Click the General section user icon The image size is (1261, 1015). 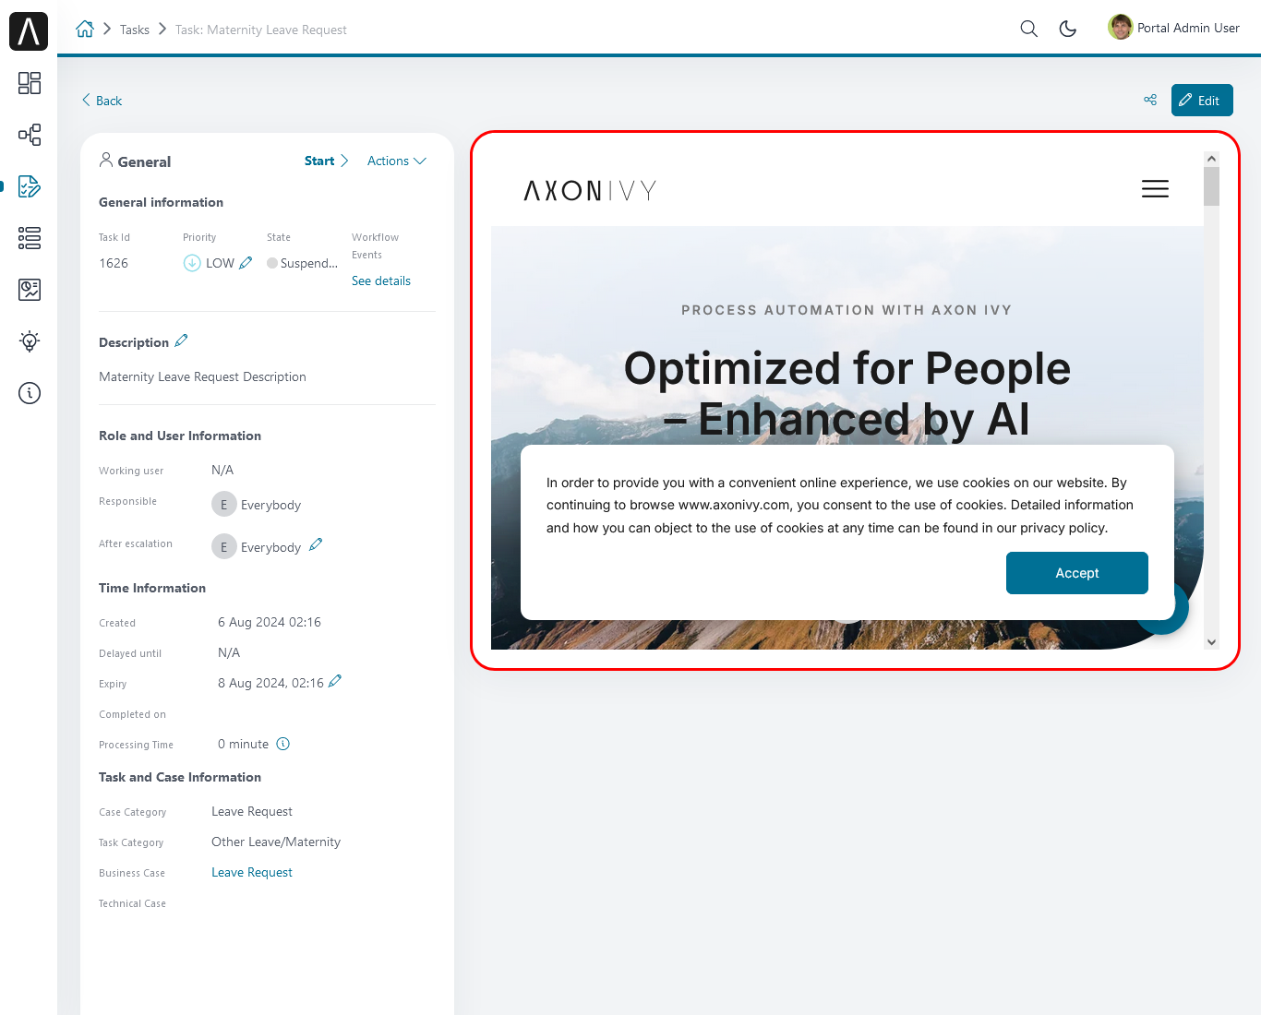(106, 160)
